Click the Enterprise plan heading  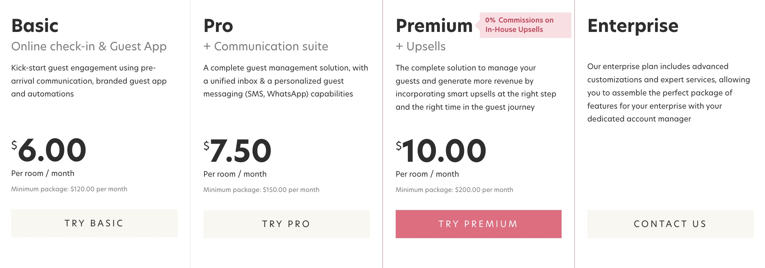633,26
